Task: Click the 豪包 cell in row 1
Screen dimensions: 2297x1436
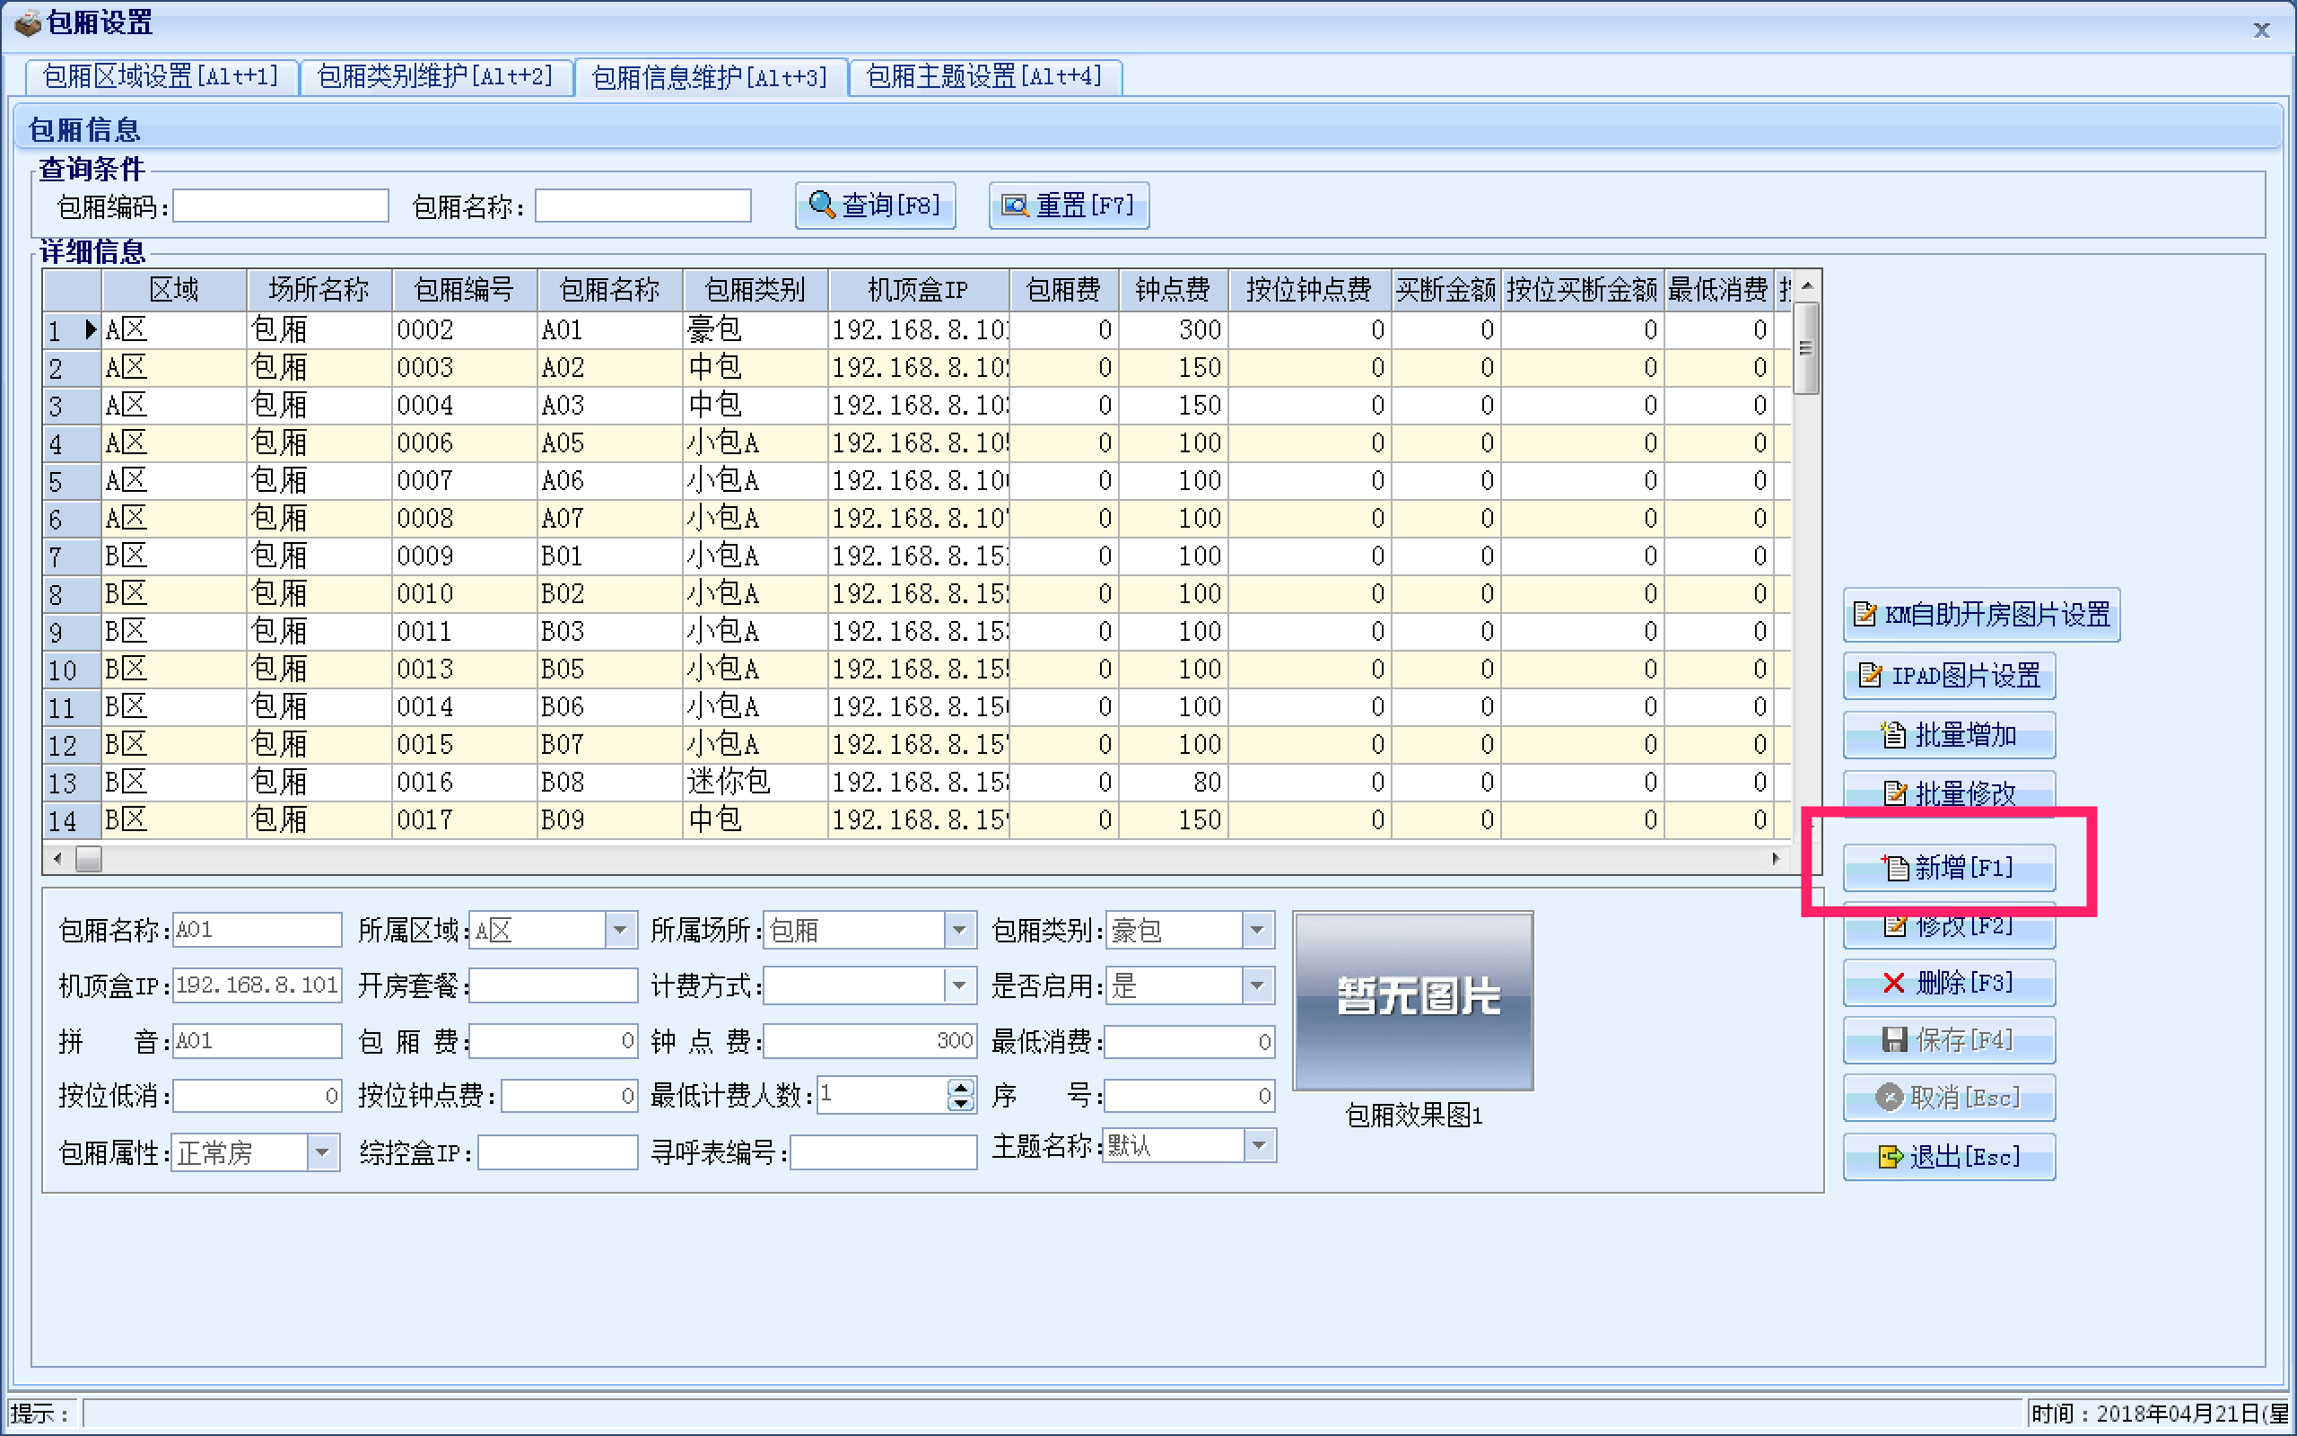Action: coord(755,329)
